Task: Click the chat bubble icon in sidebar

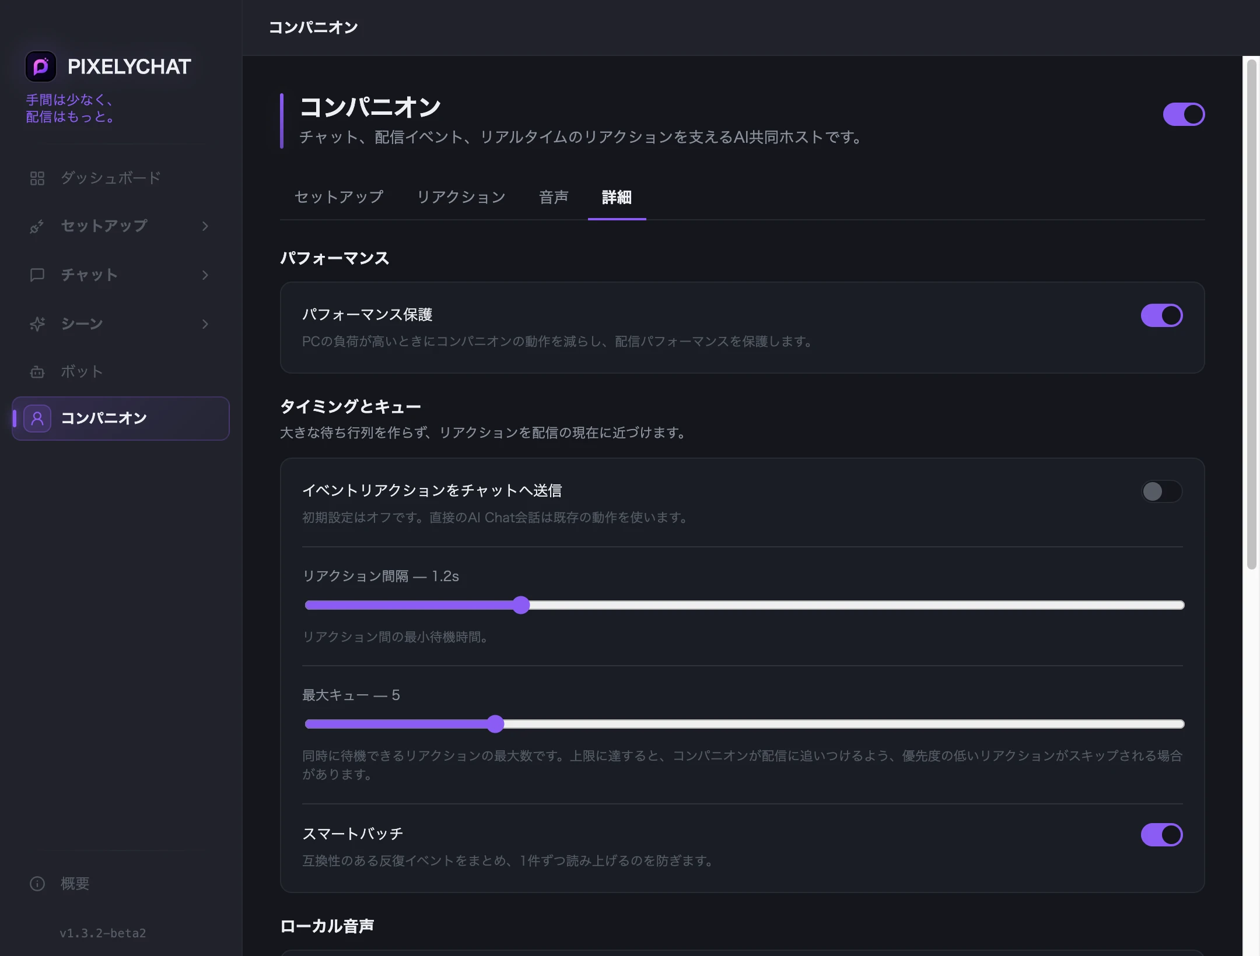Action: (37, 275)
